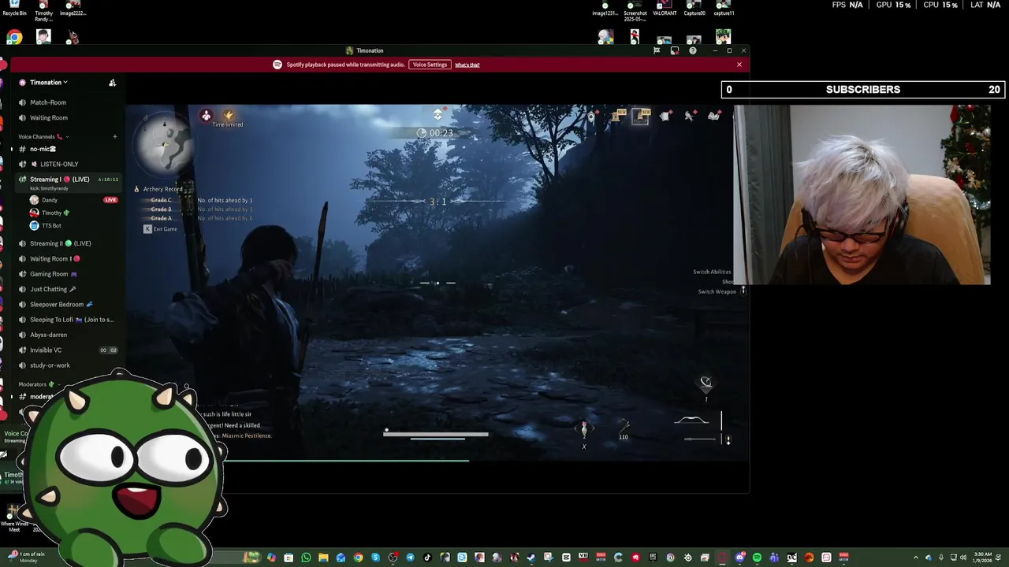Open the taskbar clock showing 3:30 AM
The image size is (1009, 567).
tap(982, 558)
